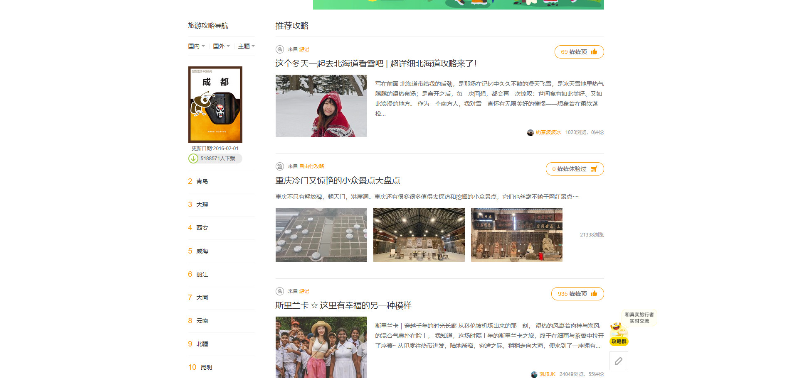The image size is (792, 378).
Task: Open the Sri Lanka schoolchildren photo
Action: coord(321,347)
